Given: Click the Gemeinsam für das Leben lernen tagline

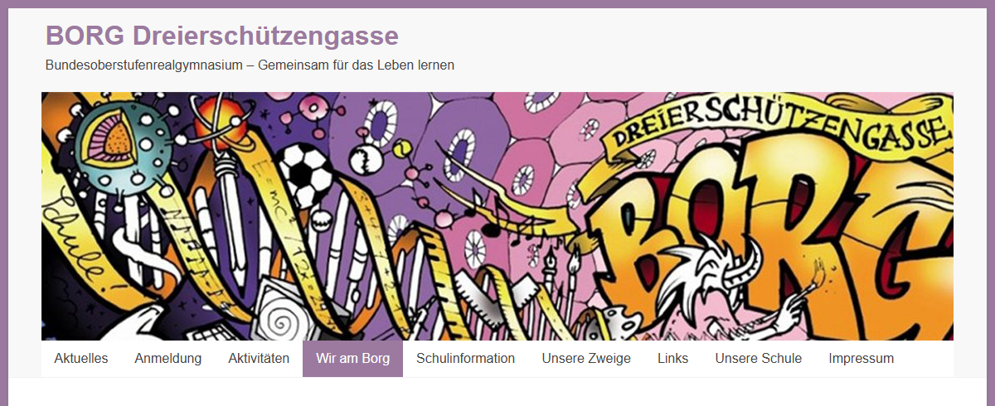Looking at the screenshot, I should pos(357,65).
